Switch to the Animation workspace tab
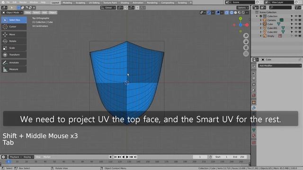This screenshot has height=170, width=303. pos(138,3)
